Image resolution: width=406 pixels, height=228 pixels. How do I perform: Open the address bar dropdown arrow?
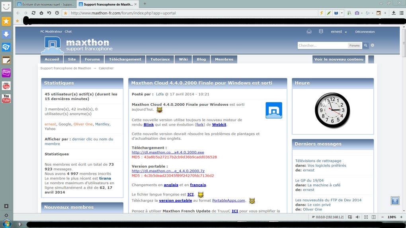342,13
